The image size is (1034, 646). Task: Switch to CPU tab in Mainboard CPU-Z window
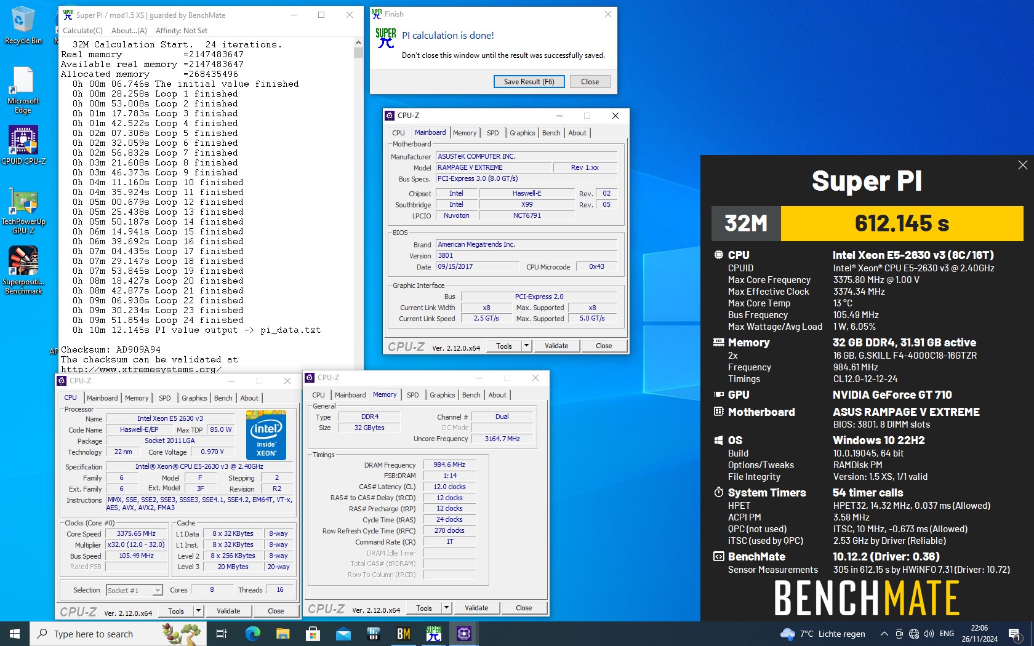(398, 133)
